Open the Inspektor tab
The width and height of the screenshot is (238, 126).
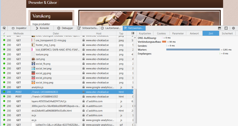(x=19, y=28)
